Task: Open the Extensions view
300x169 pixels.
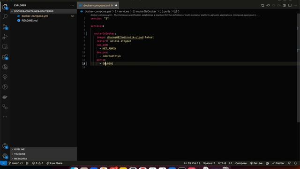Action: click(x=5, y=57)
